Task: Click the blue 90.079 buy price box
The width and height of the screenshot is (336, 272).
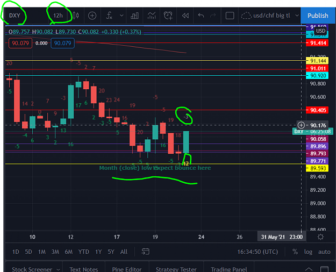Action: click(x=62, y=43)
